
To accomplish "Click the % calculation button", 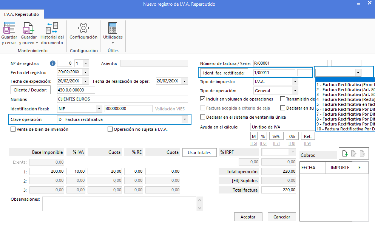I will pos(263,136).
